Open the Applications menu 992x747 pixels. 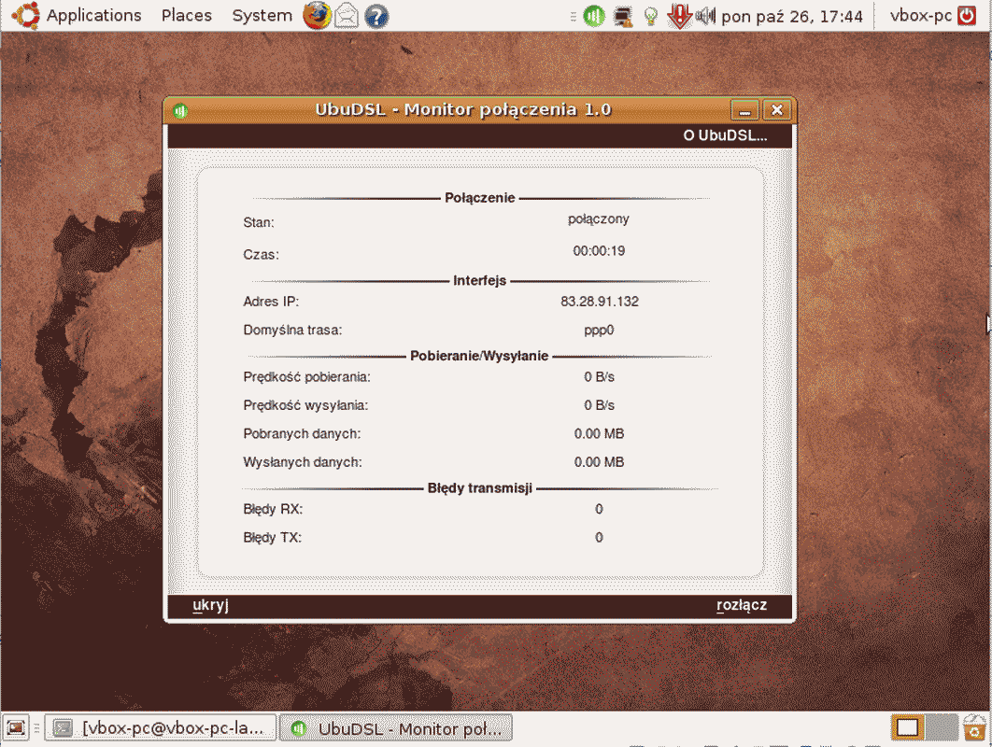coord(93,15)
